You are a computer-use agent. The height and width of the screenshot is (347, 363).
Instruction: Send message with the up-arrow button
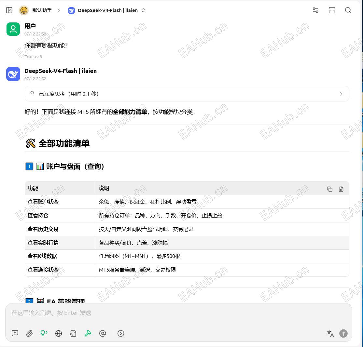343,333
